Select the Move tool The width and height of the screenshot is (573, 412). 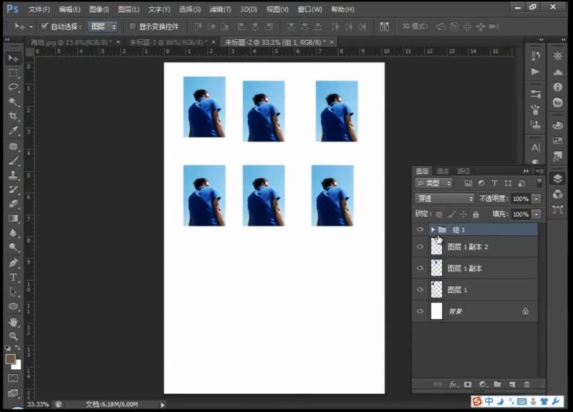[14, 58]
